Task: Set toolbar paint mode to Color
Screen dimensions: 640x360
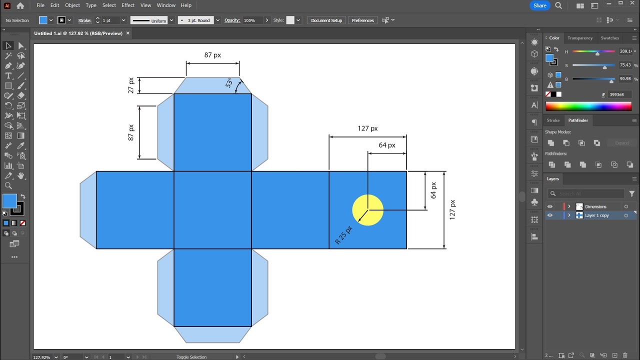Action: click(6, 223)
